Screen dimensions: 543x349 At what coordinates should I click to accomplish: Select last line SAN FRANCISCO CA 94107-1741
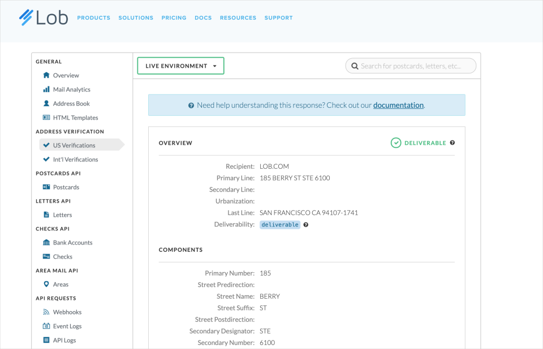tap(309, 213)
